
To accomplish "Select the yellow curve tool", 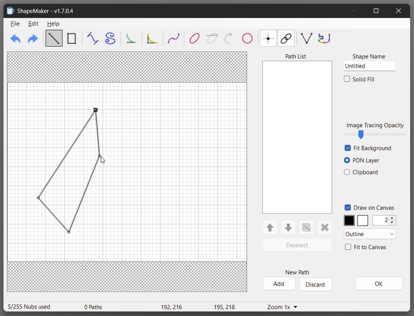I will point(152,38).
